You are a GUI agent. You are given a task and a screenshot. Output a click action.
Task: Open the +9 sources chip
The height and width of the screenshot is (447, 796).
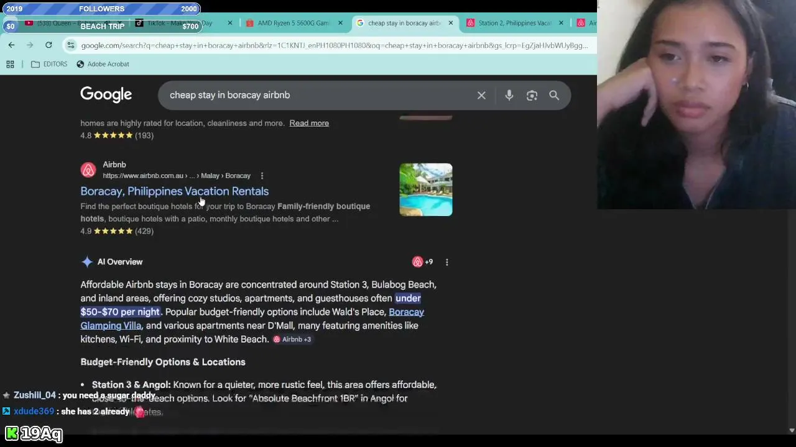point(423,262)
